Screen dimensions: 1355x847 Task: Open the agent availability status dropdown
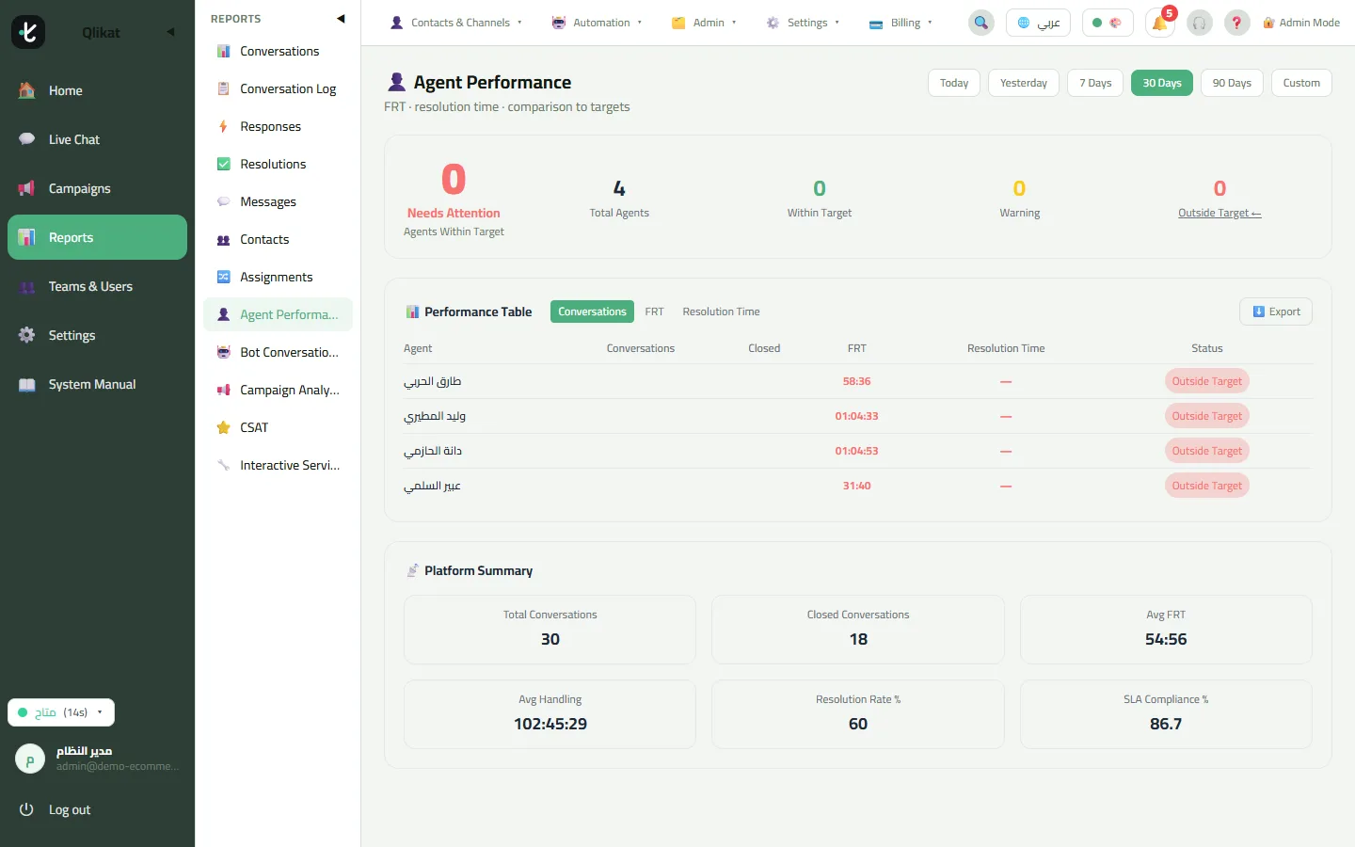(61, 712)
